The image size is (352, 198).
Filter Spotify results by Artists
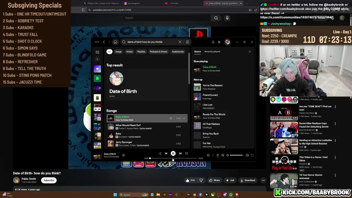tap(130, 52)
